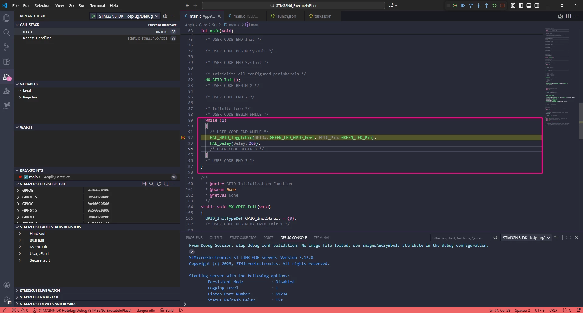Step Out in debug toolbar
Image resolution: width=583 pixels, height=313 pixels.
tap(487, 5)
